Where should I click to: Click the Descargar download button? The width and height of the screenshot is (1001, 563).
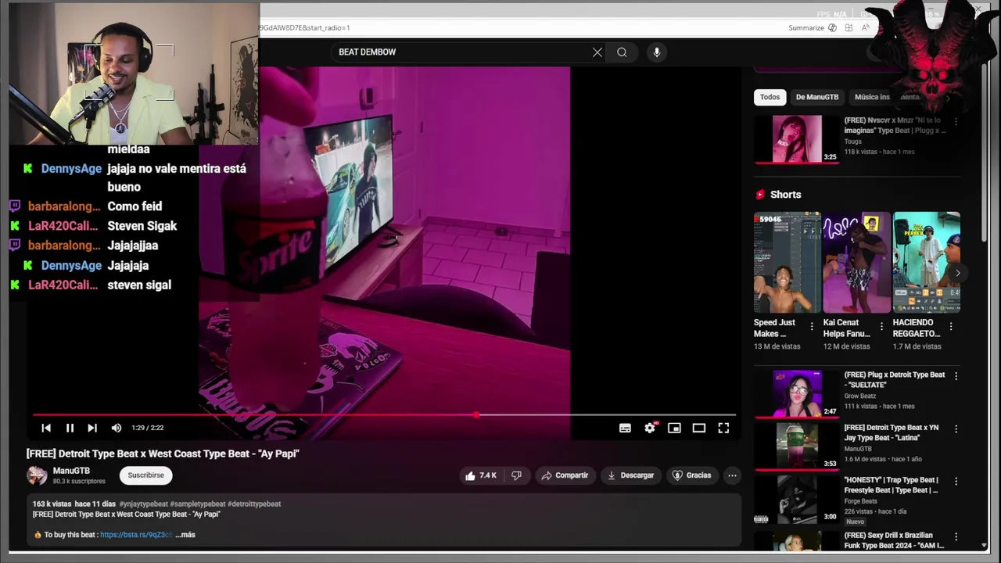point(630,475)
